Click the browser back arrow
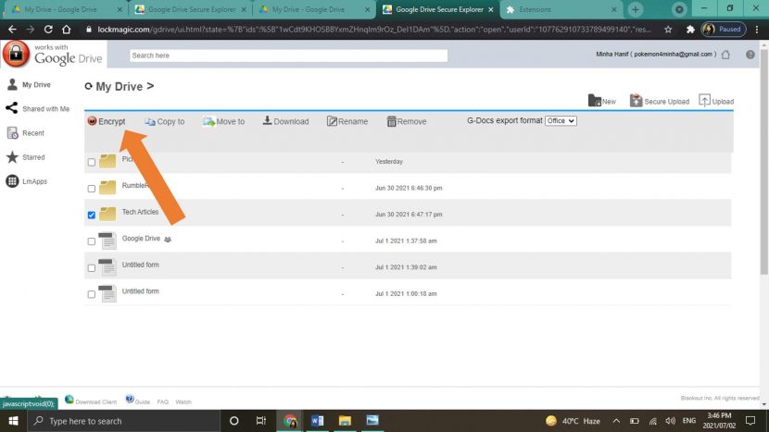769x432 pixels. 12,30
